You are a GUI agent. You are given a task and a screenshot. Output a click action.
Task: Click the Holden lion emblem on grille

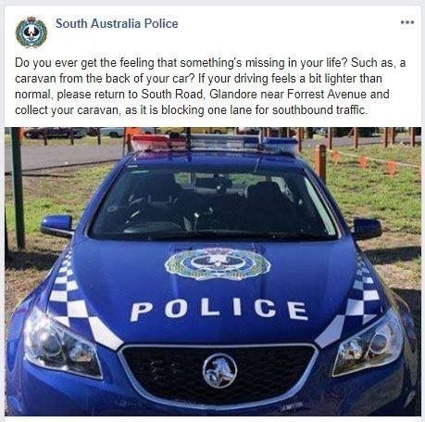click(x=219, y=371)
